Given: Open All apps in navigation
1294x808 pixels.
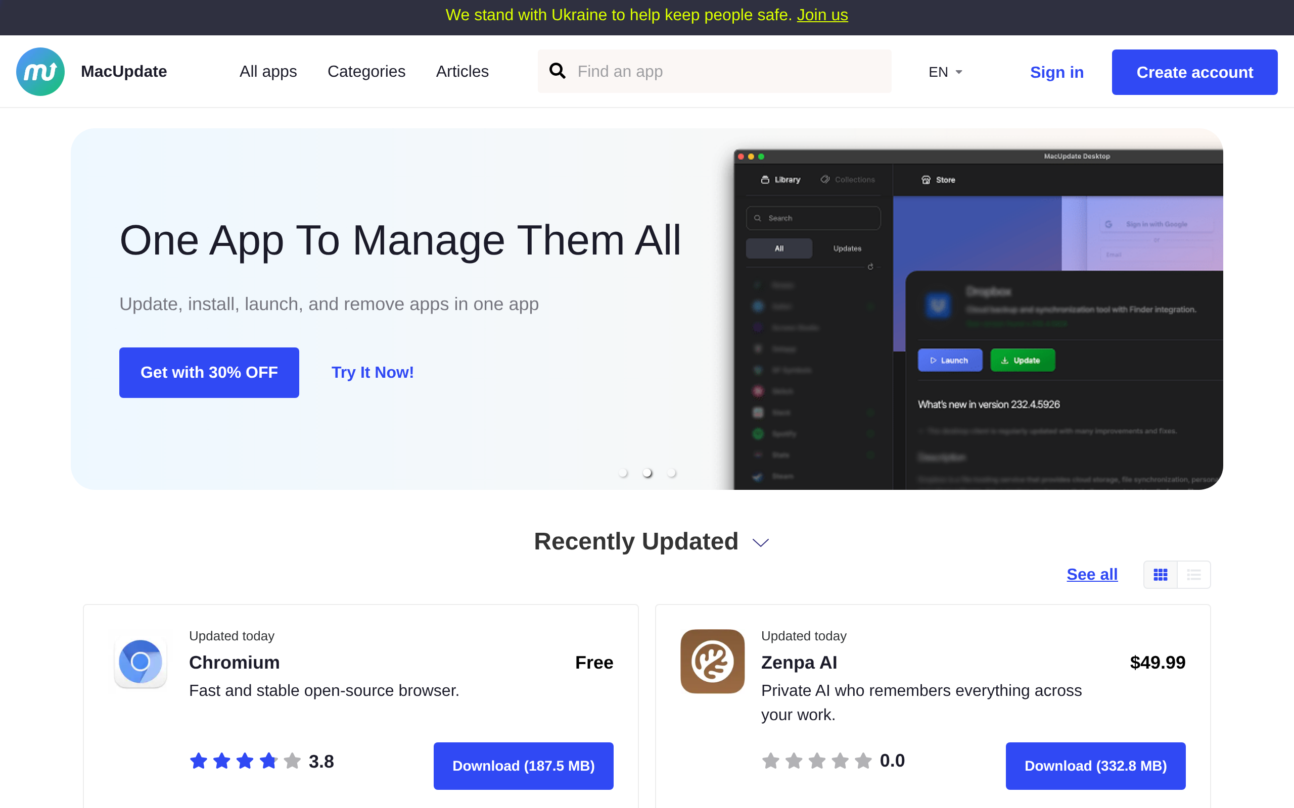Looking at the screenshot, I should tap(268, 71).
